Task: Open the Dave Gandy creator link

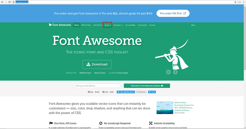Action: coord(123,73)
